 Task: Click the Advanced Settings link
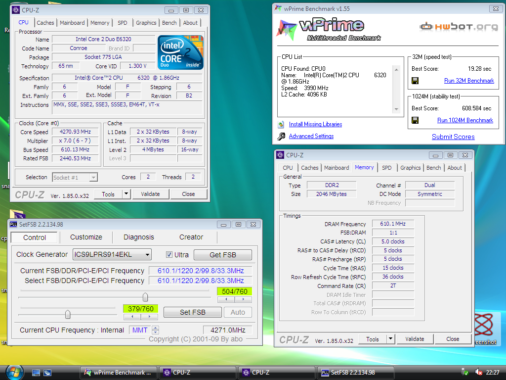click(311, 136)
